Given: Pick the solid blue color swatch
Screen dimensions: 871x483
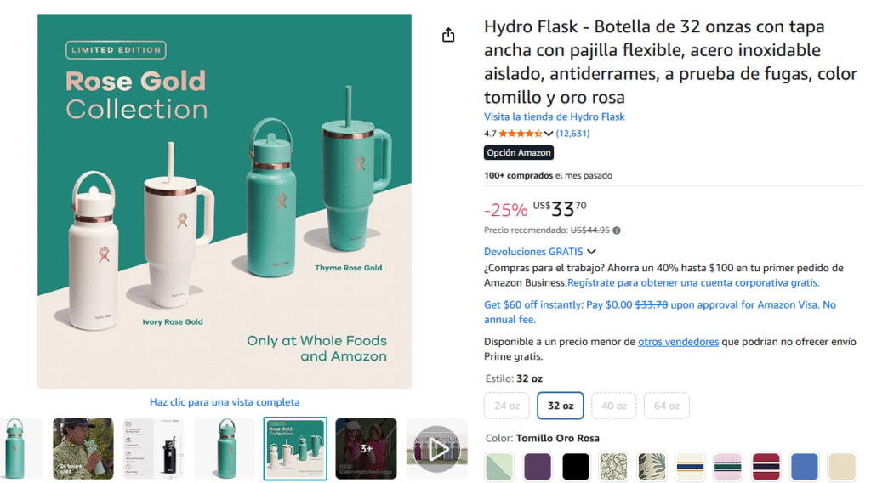Looking at the screenshot, I should coord(804,466).
